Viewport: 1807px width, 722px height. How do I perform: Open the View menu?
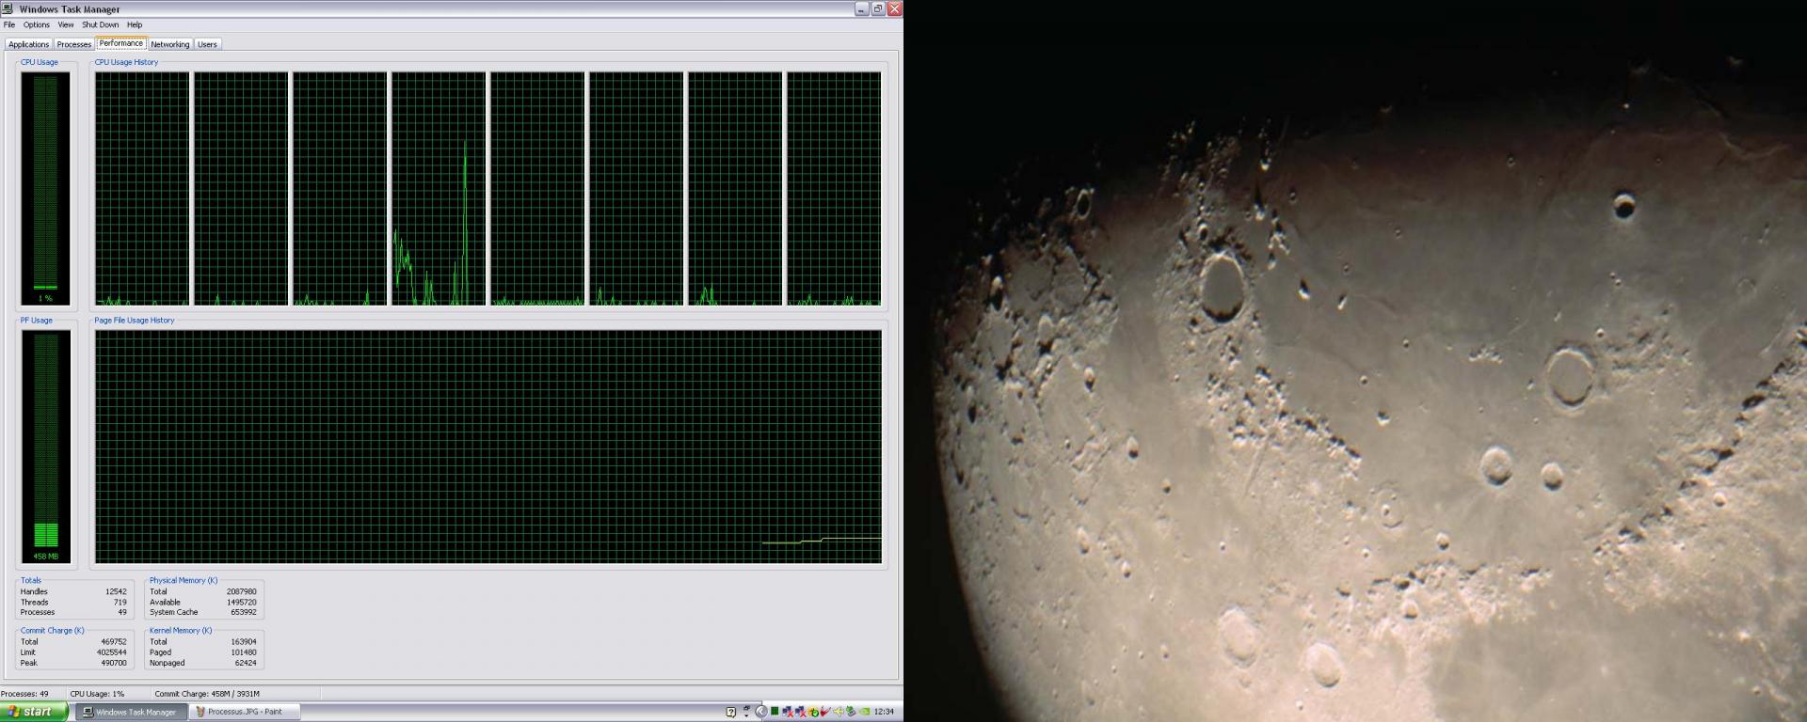66,25
